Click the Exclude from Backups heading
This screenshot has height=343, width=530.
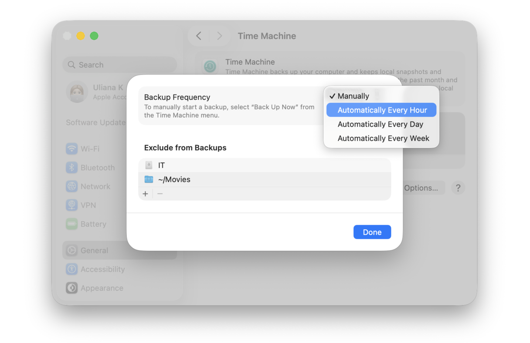185,148
